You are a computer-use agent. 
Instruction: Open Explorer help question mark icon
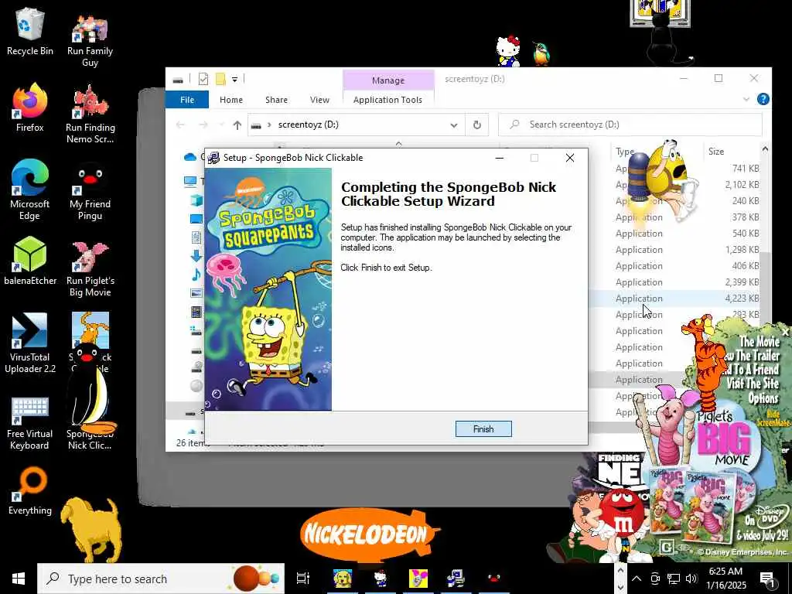coord(763,99)
